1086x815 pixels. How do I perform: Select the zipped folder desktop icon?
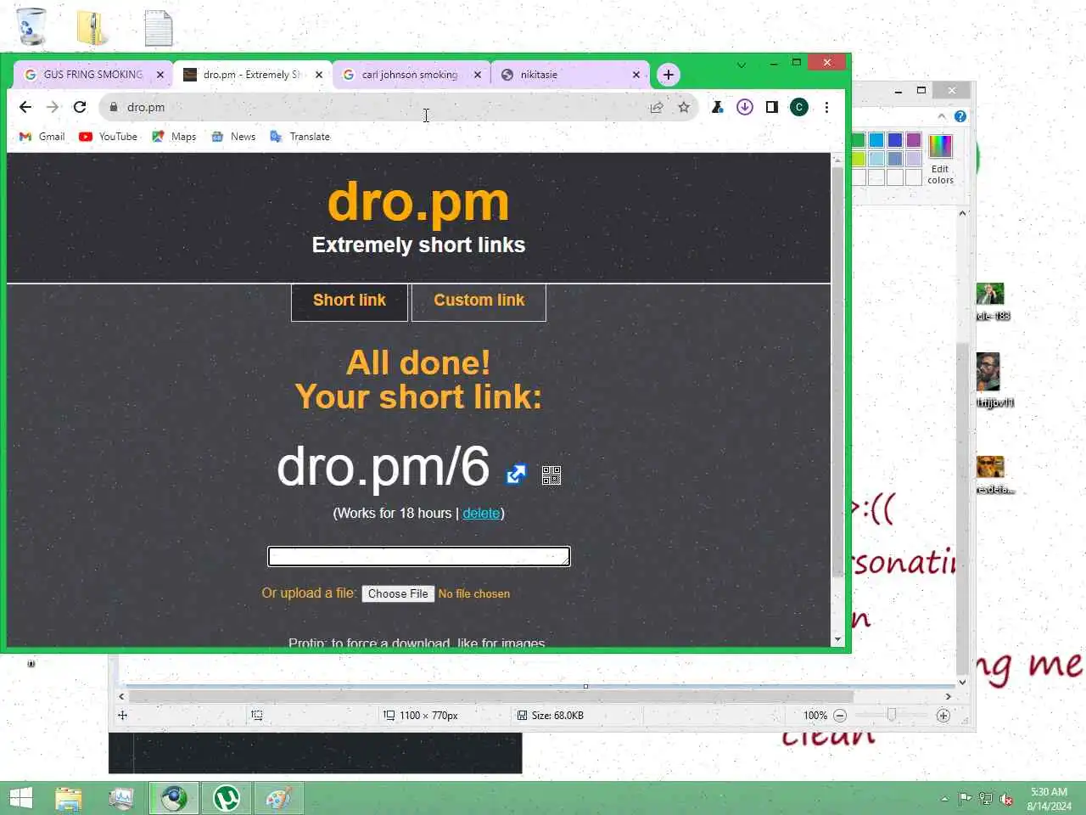(x=91, y=27)
